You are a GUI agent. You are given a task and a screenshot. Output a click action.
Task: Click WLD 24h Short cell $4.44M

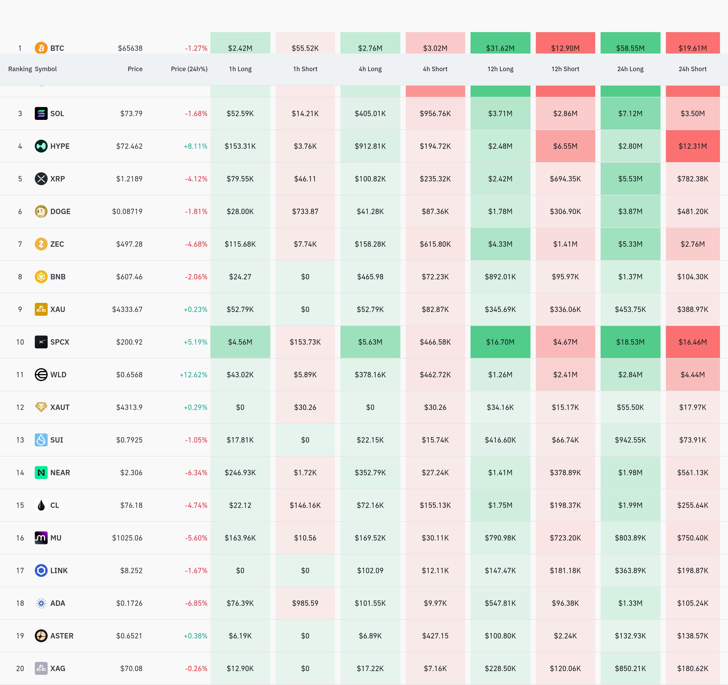pos(692,375)
